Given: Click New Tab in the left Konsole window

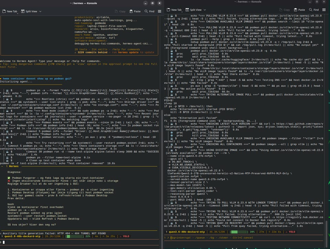Looking at the screenshot, I should click(x=10, y=11).
